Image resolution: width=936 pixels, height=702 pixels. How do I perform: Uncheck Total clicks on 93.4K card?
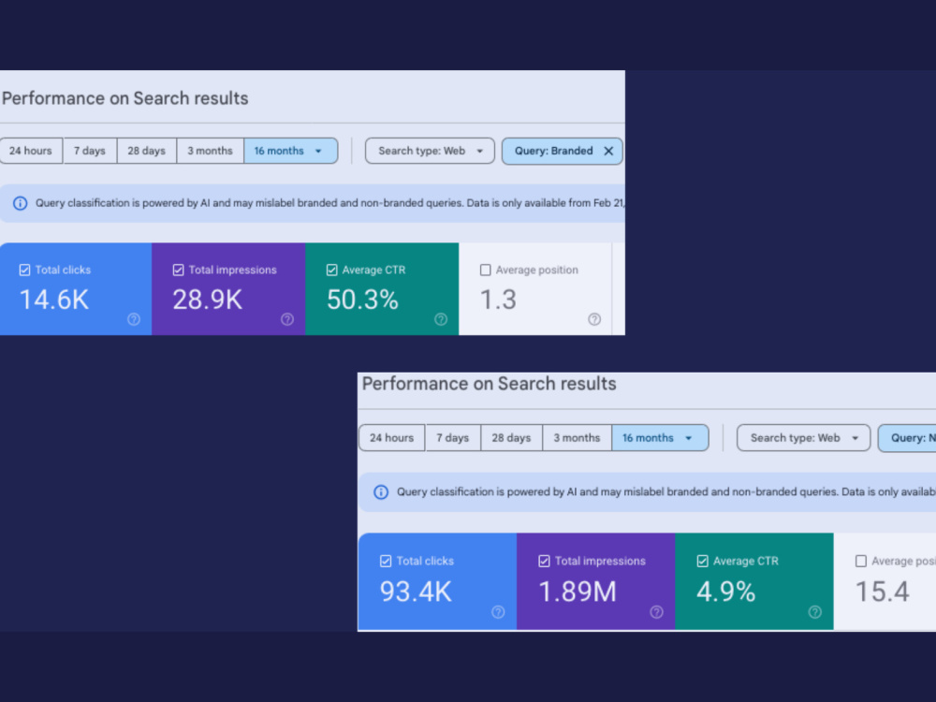(386, 561)
